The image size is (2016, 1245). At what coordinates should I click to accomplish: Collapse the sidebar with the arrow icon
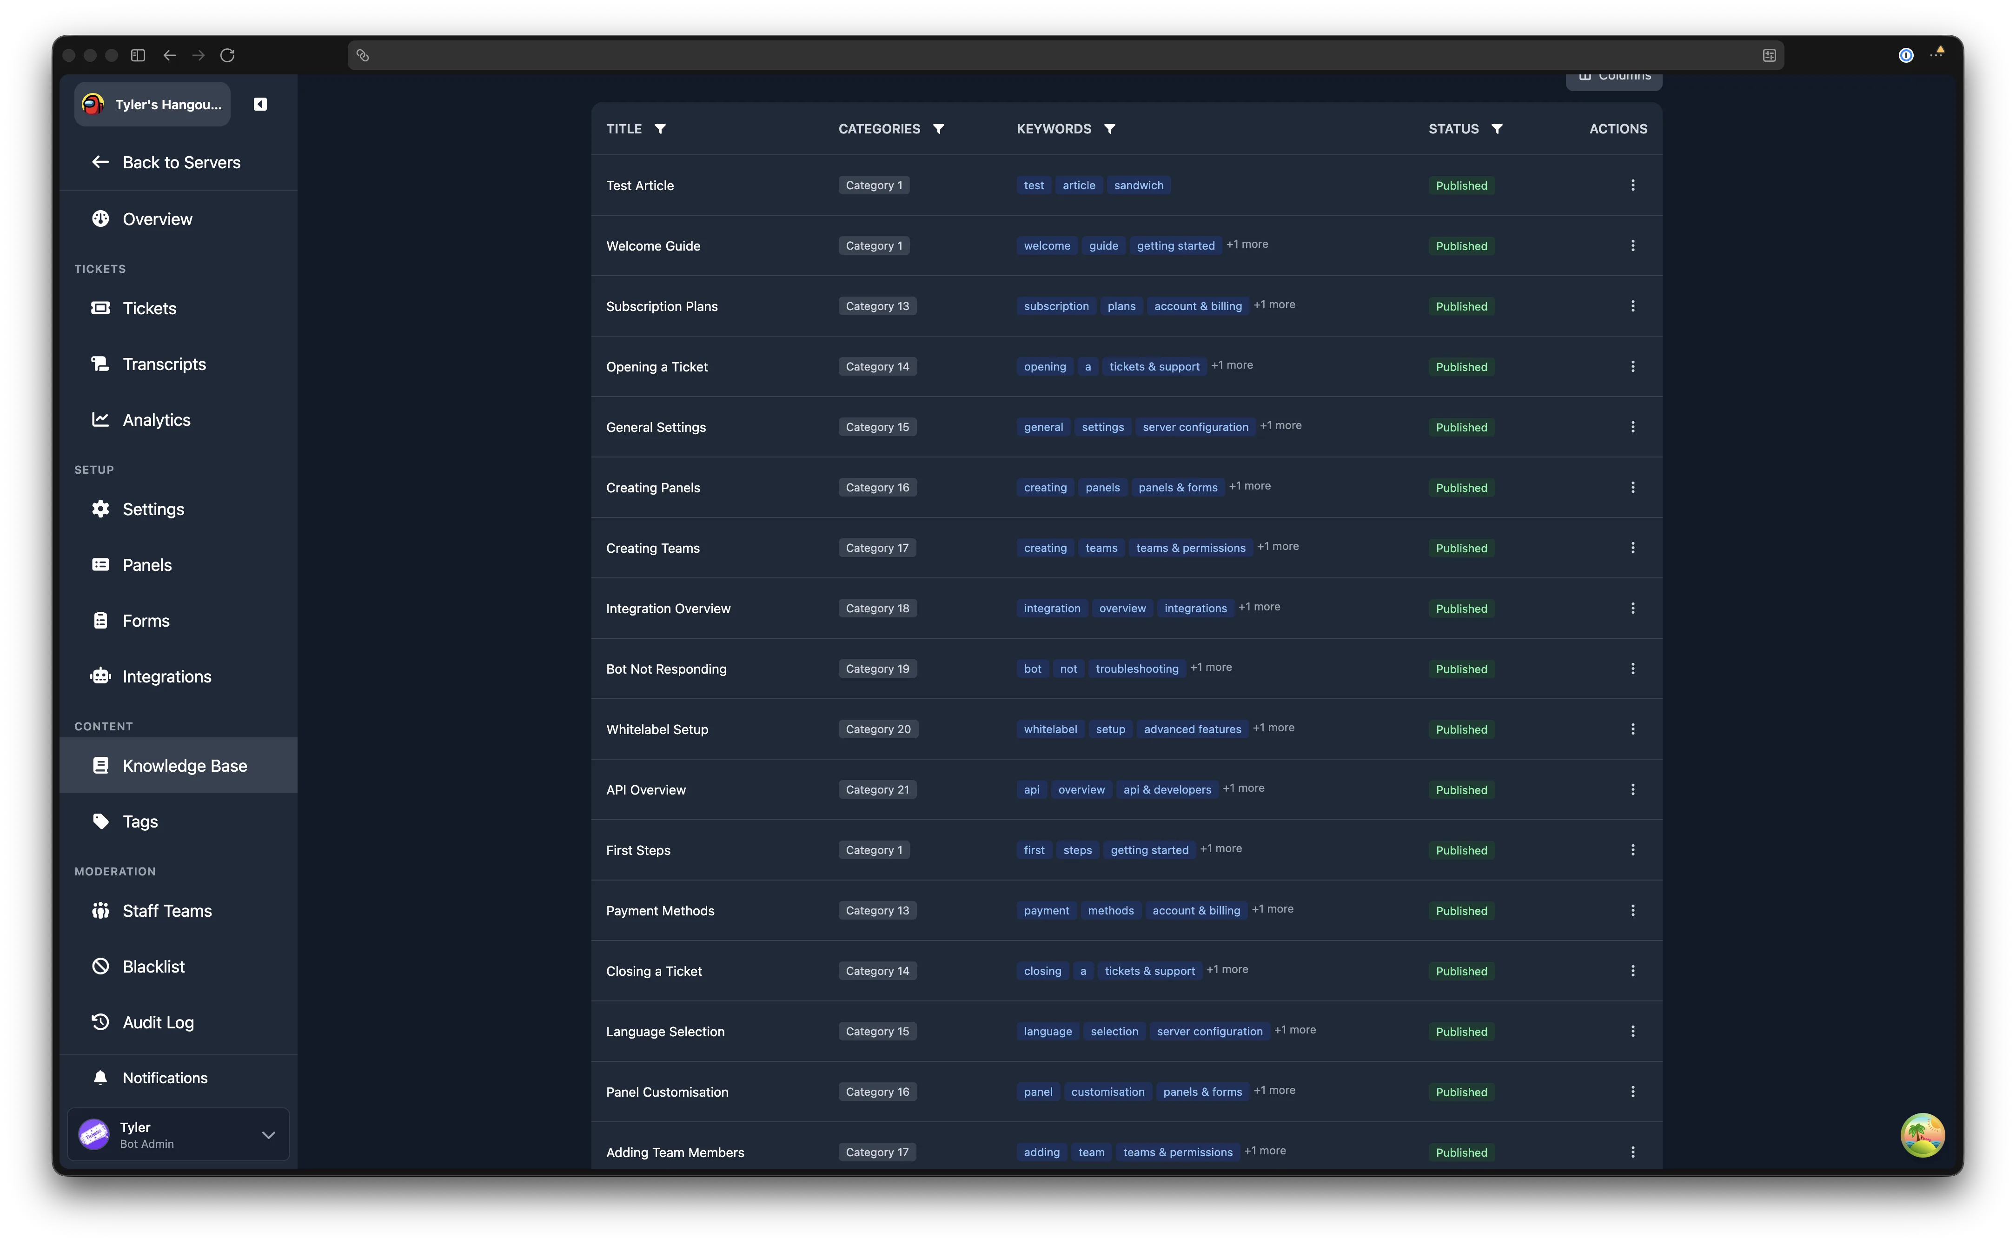(260, 105)
